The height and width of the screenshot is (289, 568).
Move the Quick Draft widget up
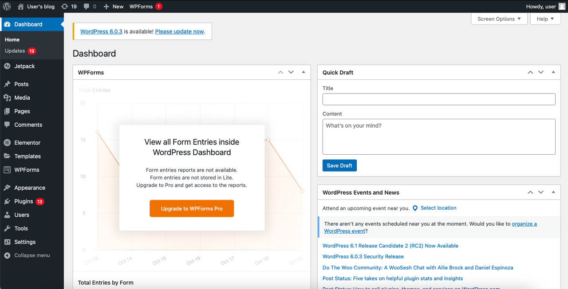point(530,72)
